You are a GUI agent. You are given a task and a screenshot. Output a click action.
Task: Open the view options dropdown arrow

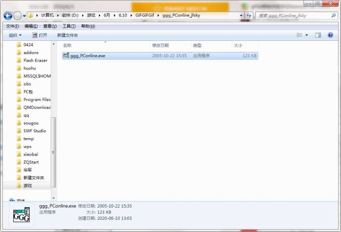coord(306,35)
